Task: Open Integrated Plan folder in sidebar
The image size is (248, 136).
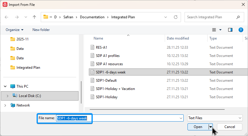Action: tap(25, 68)
